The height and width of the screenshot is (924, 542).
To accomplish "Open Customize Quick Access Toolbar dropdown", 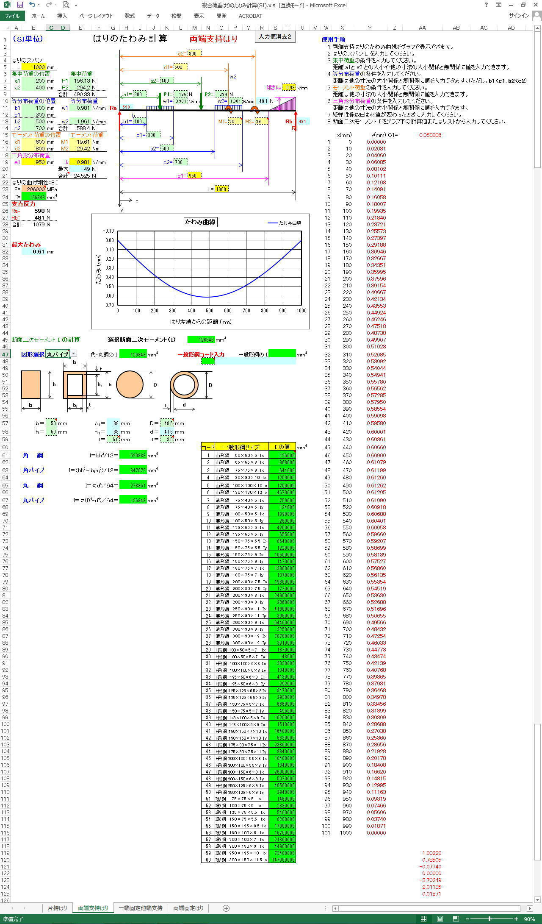I will click(76, 5).
